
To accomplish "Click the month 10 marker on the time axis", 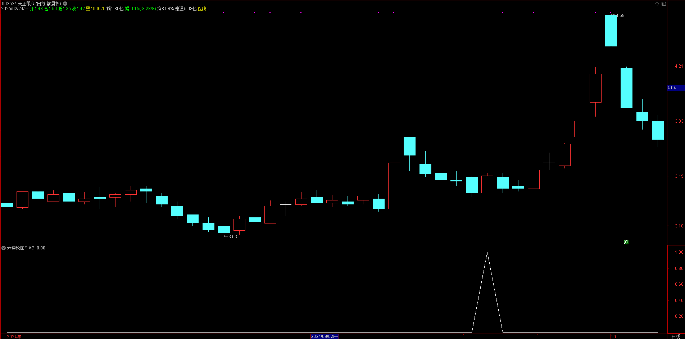I will [613, 336].
